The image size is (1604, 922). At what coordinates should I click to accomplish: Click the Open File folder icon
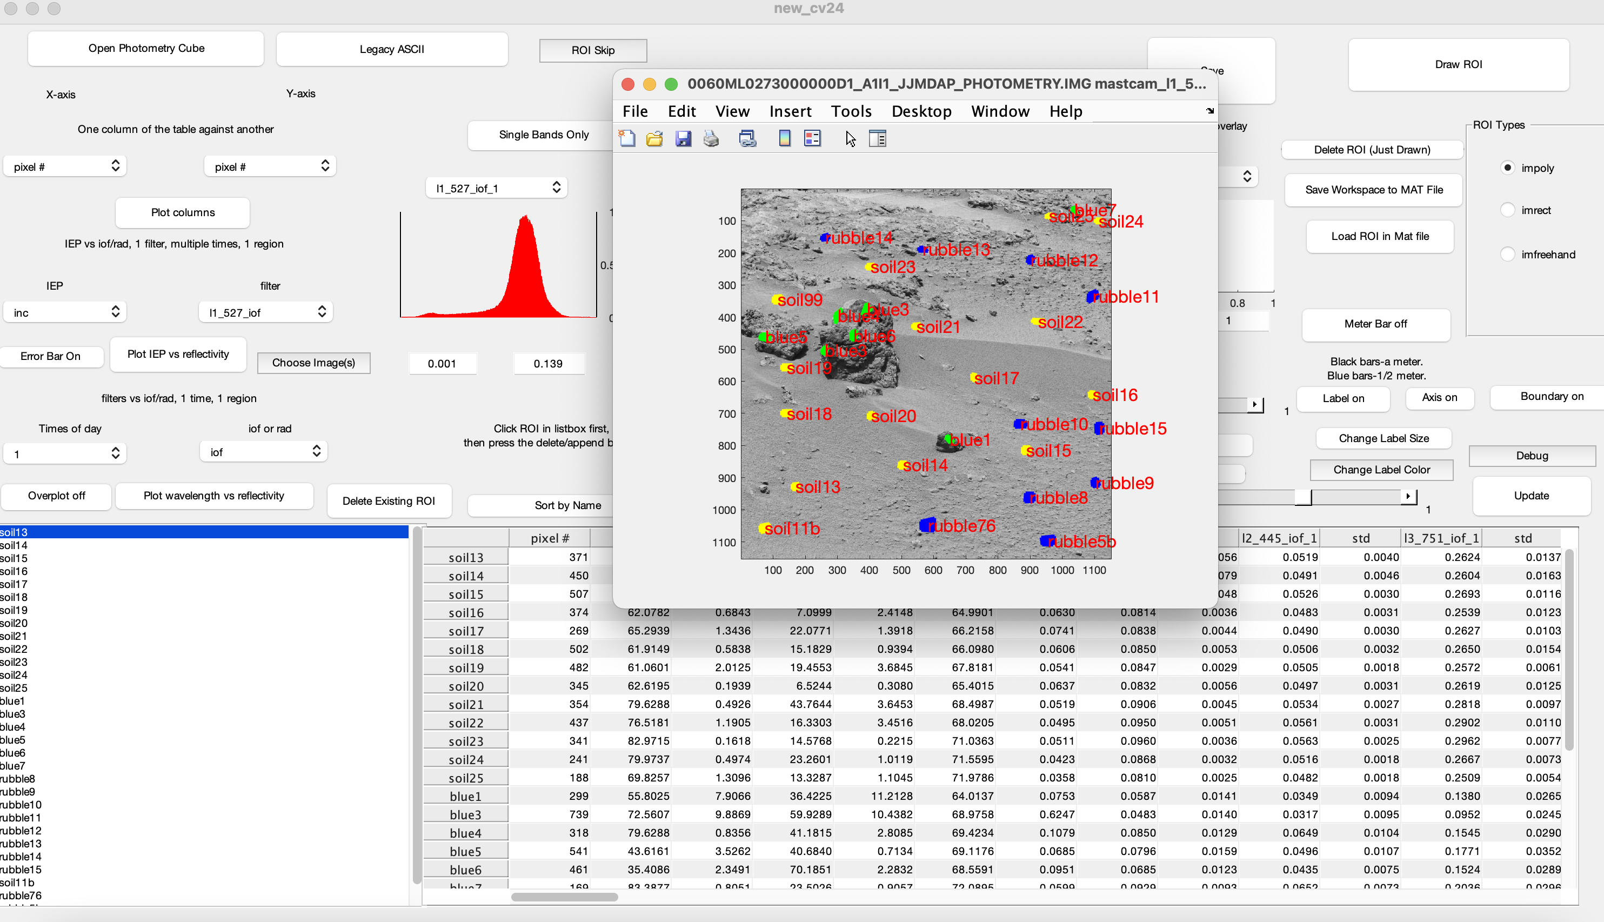[654, 138]
